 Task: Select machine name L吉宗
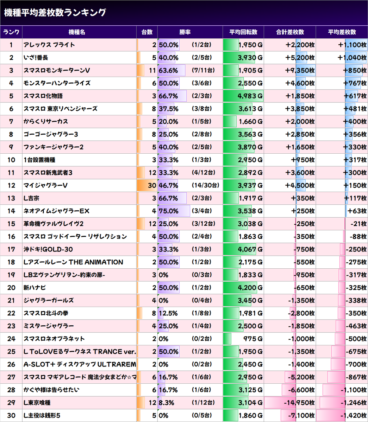pyautogui.click(x=31, y=198)
